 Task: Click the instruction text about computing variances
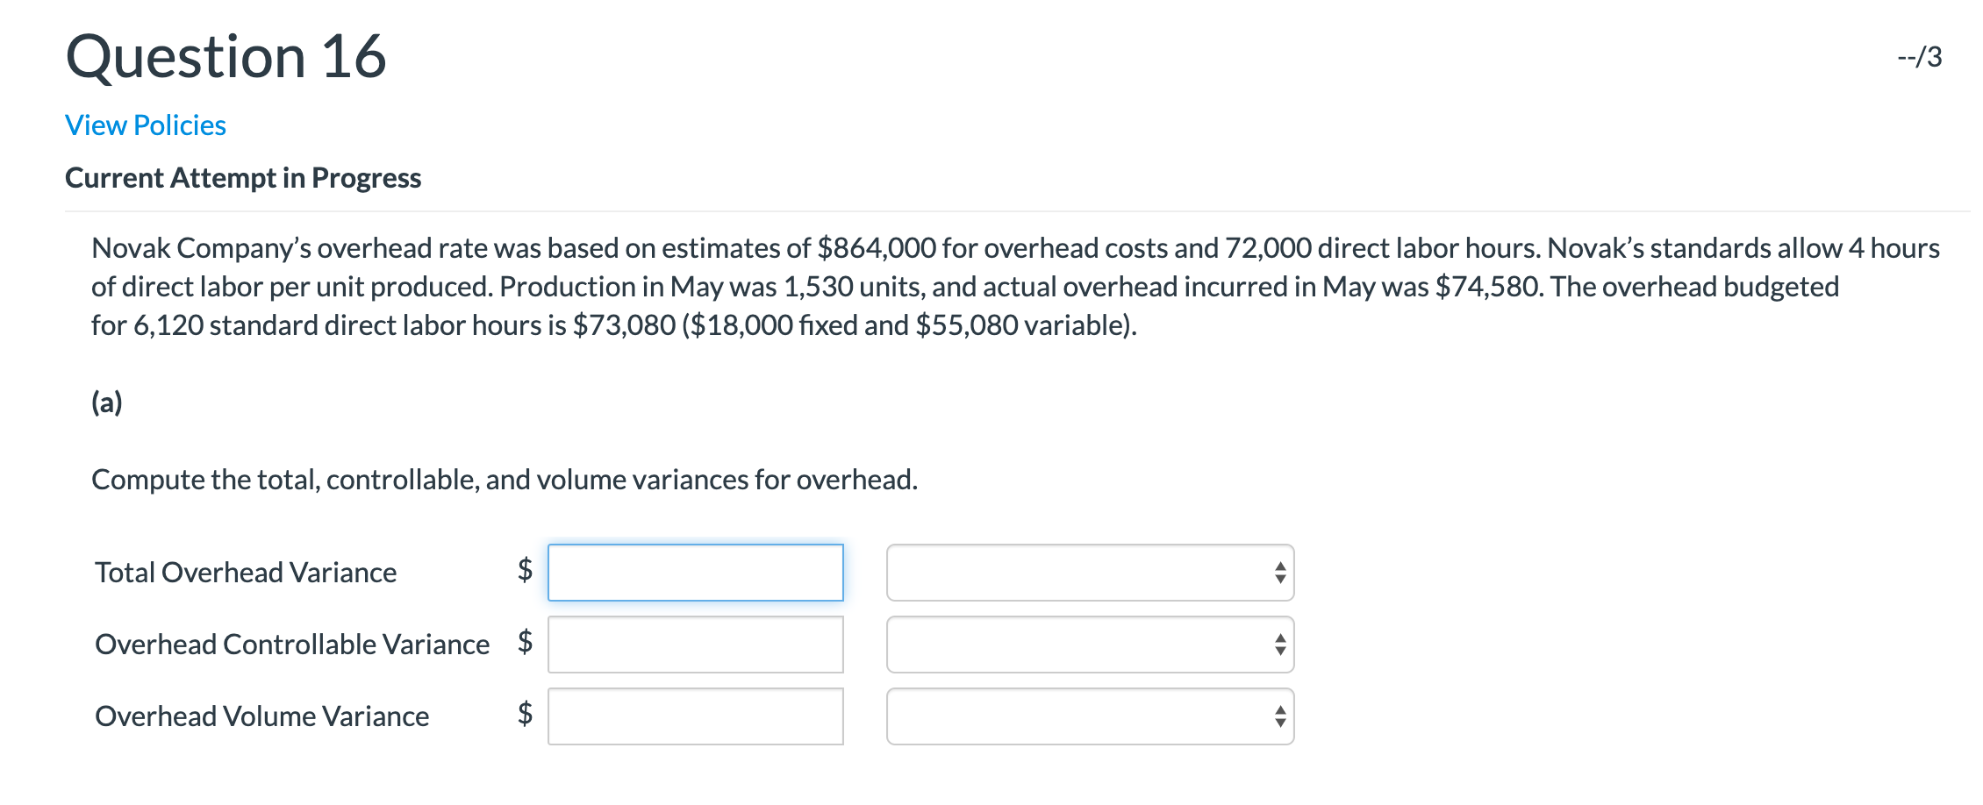click(x=505, y=479)
